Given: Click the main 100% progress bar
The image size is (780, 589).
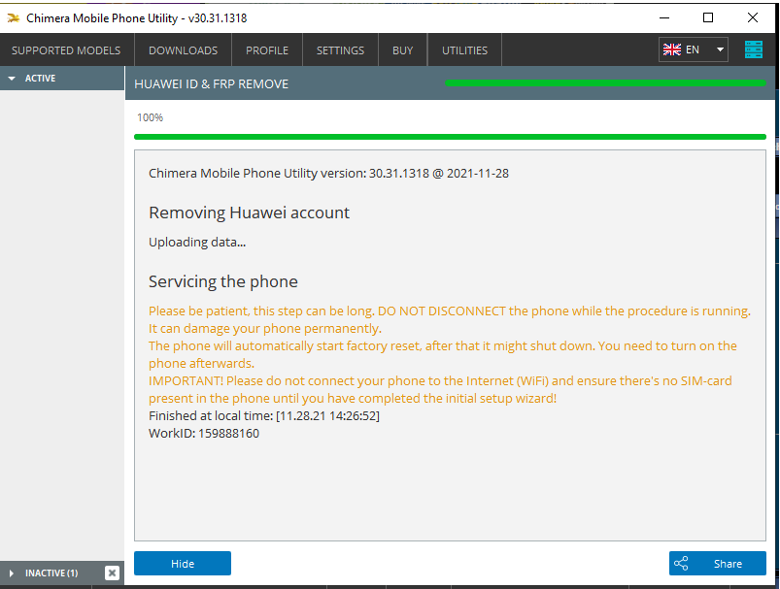Looking at the screenshot, I should (450, 137).
